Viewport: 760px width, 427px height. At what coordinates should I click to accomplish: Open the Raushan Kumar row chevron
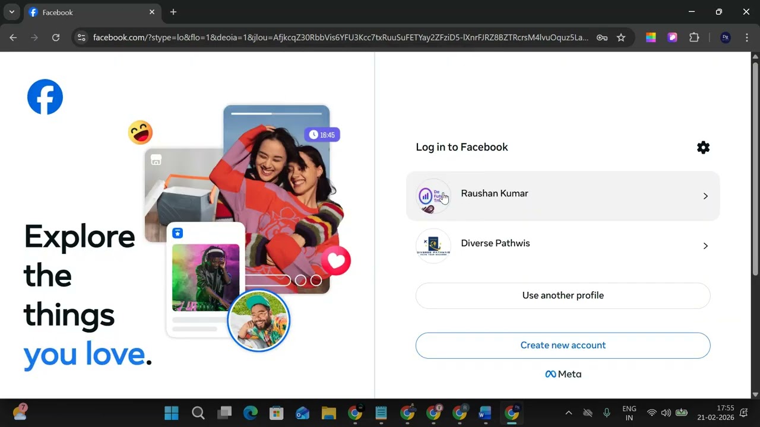pos(705,196)
